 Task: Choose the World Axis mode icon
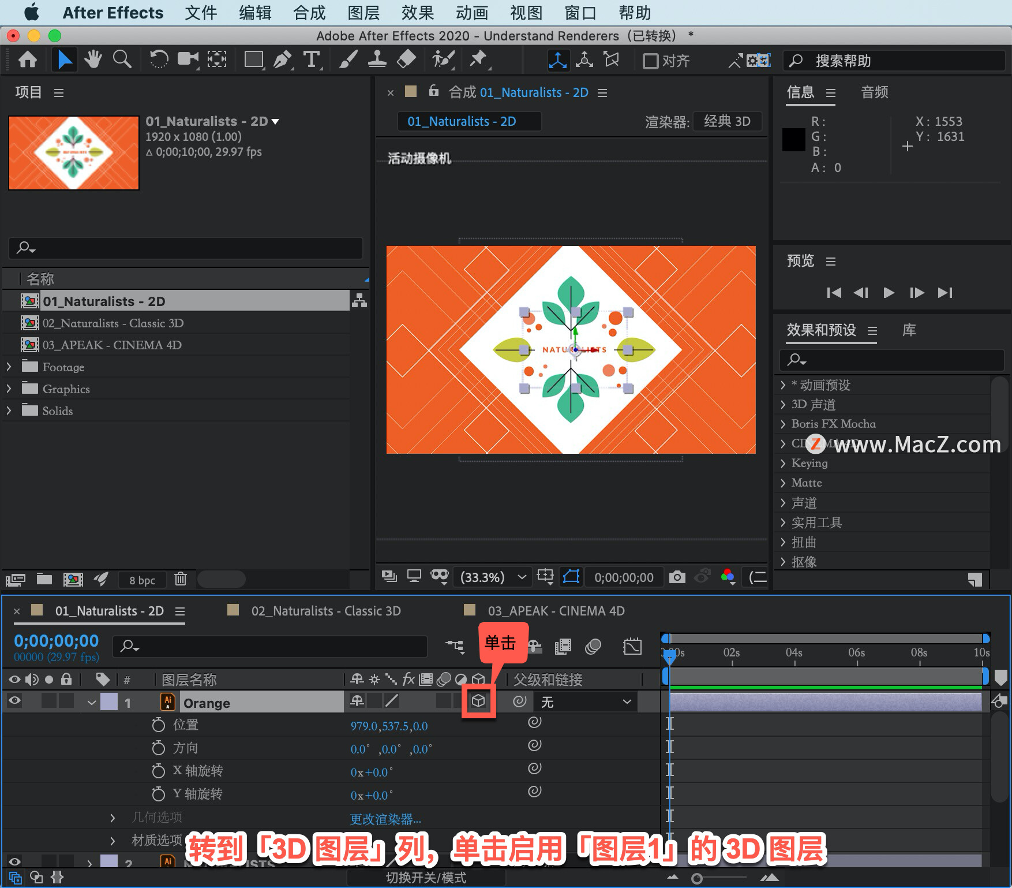coord(584,60)
